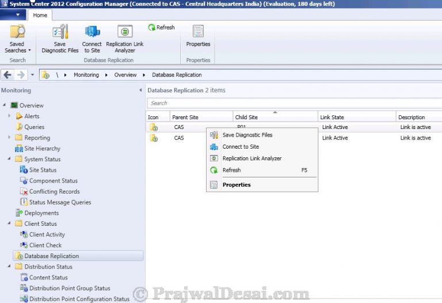Collapse the Client Status node
The height and width of the screenshot is (303, 442).
(9, 223)
